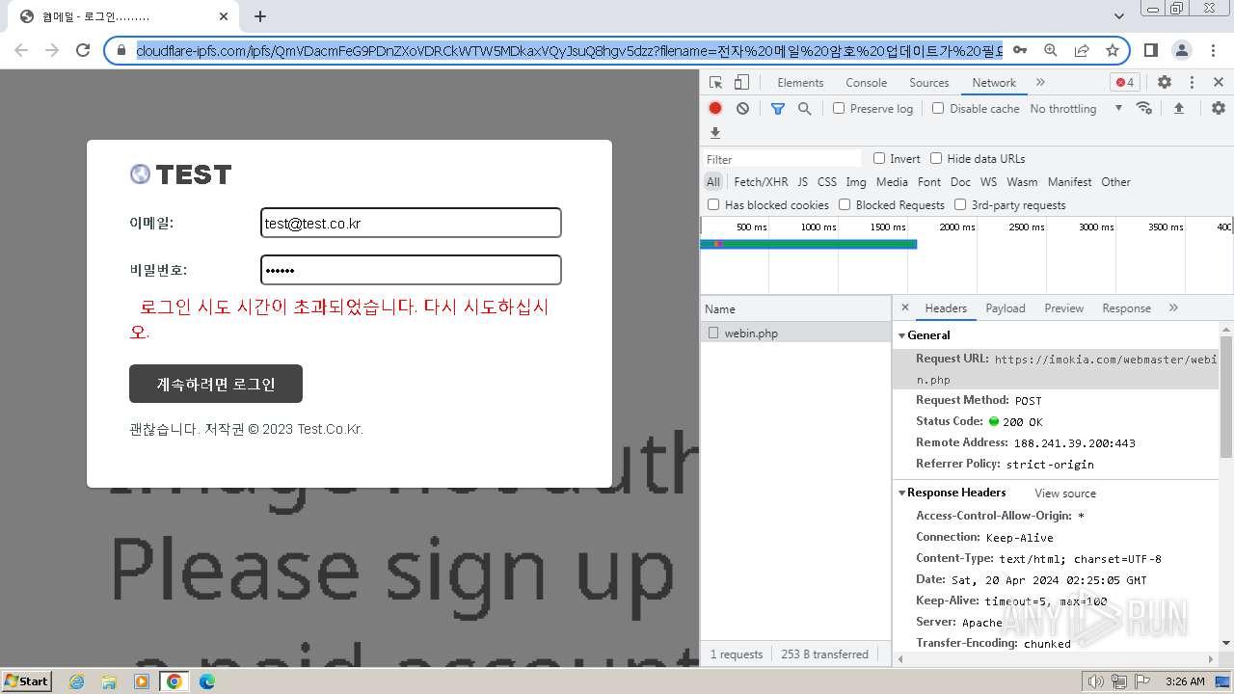Viewport: 1234px width, 694px height.
Task: Open network search magnifier icon
Action: (804, 109)
